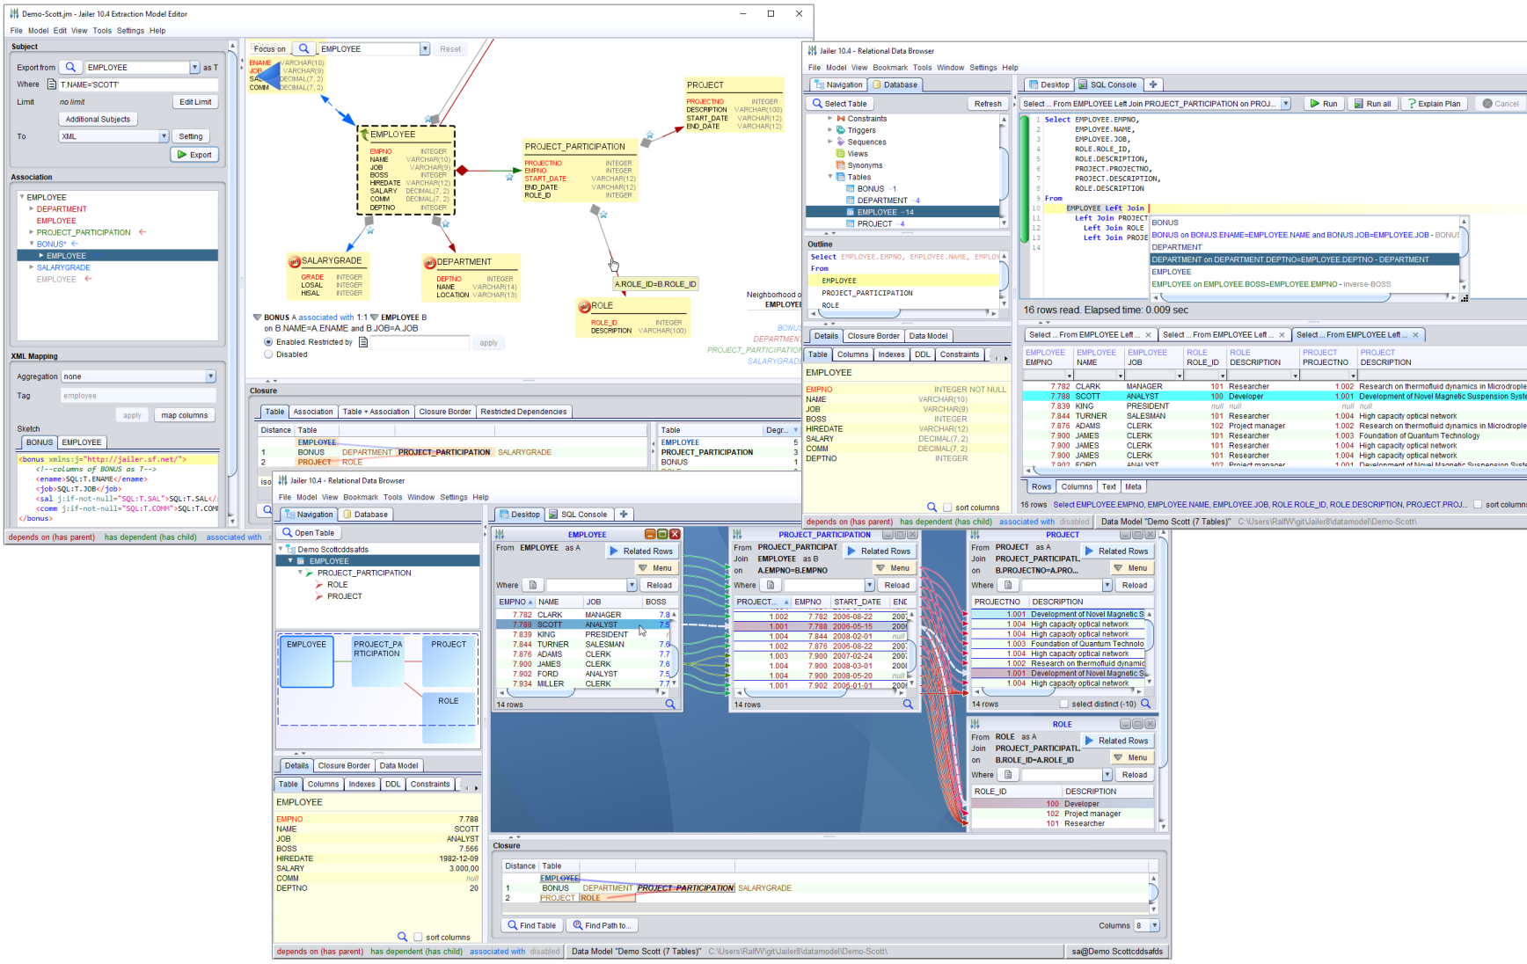The height and width of the screenshot is (964, 1527).
Task: Enable the select distinct checkbox in PROJECT window
Action: (x=1063, y=705)
